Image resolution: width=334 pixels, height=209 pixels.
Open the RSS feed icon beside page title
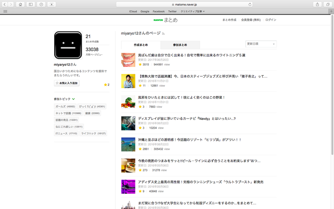pos(163,33)
